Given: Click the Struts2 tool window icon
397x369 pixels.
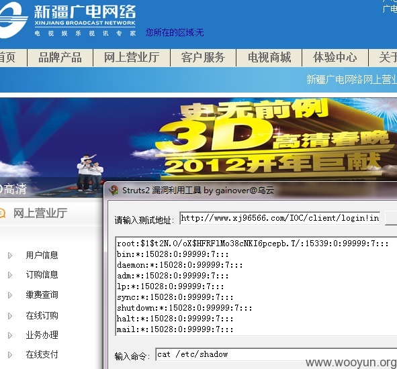Looking at the screenshot, I should pyautogui.click(x=114, y=190).
